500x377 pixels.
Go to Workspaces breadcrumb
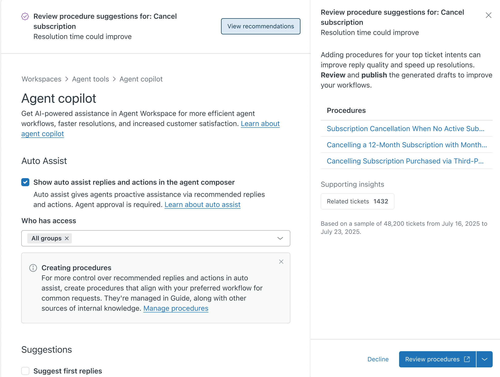tap(41, 79)
